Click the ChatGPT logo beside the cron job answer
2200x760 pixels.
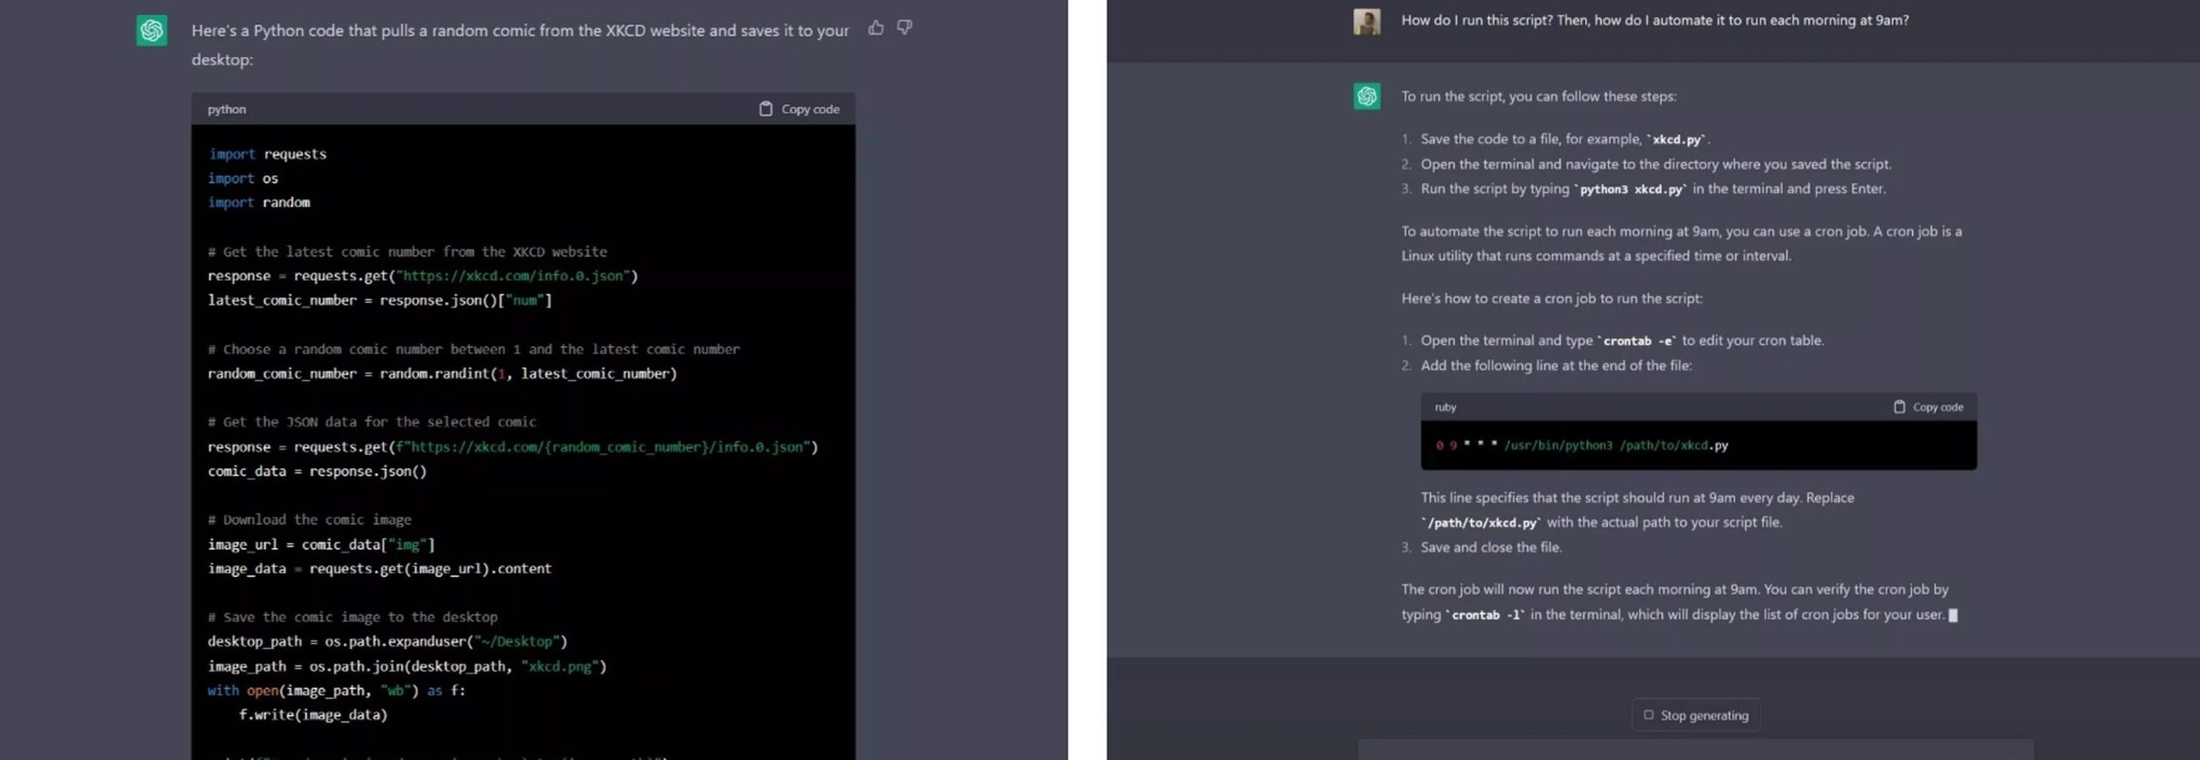pos(1366,95)
